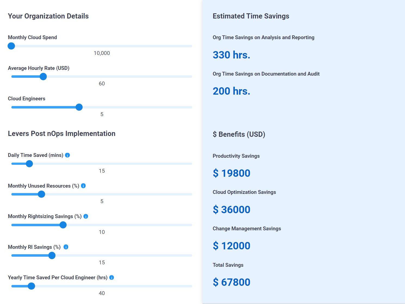Open the Monthly RI Savings info icon
This screenshot has height=304, width=405.
[x=66, y=247]
